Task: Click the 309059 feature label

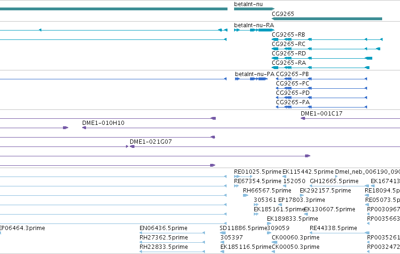Action: pos(278,228)
